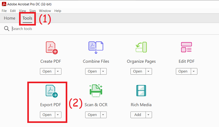Click the Organize Pages label

tap(141, 61)
